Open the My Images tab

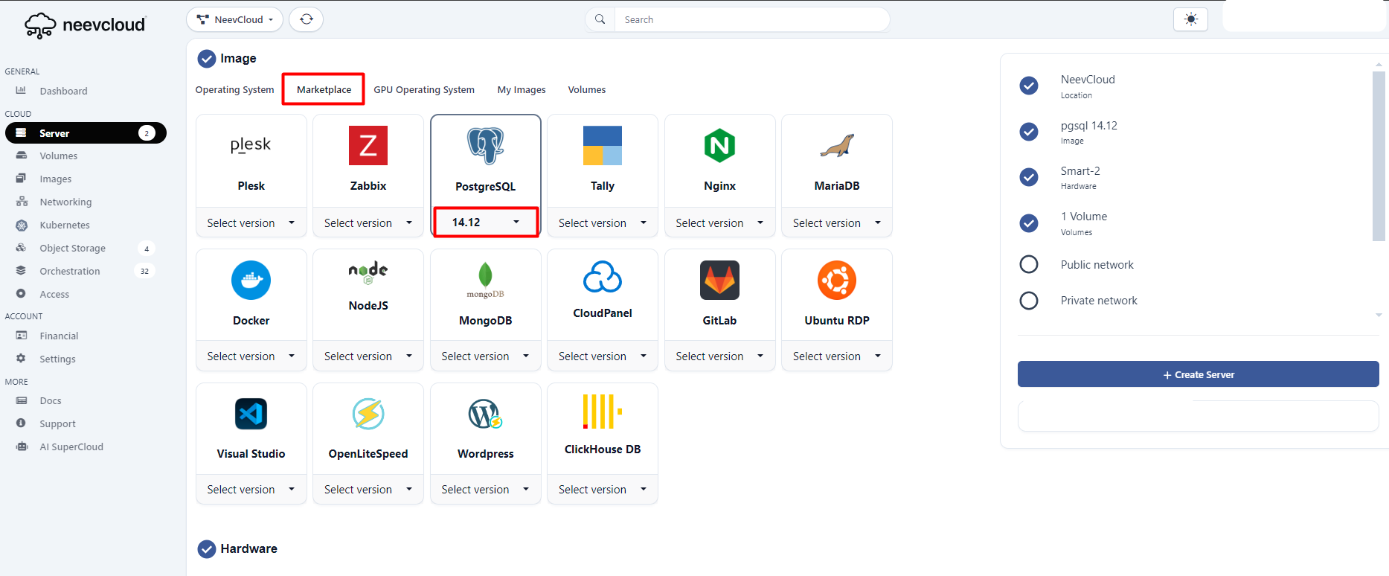521,89
